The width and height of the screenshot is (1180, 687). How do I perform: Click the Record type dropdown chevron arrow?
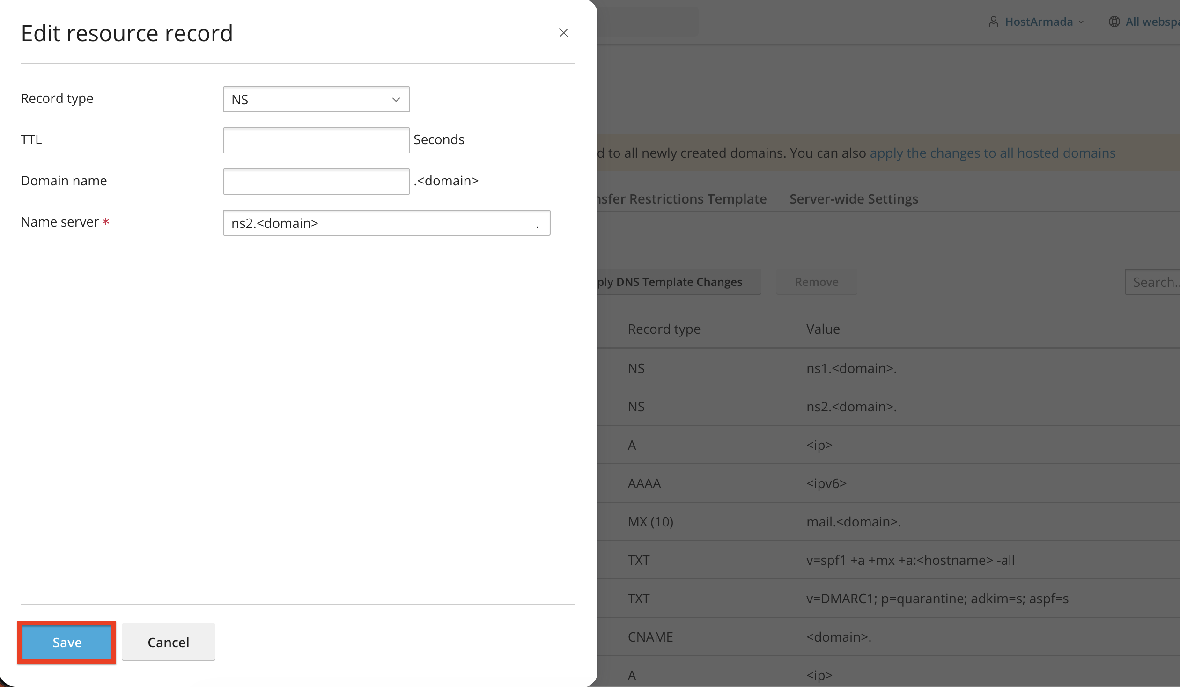click(x=396, y=100)
